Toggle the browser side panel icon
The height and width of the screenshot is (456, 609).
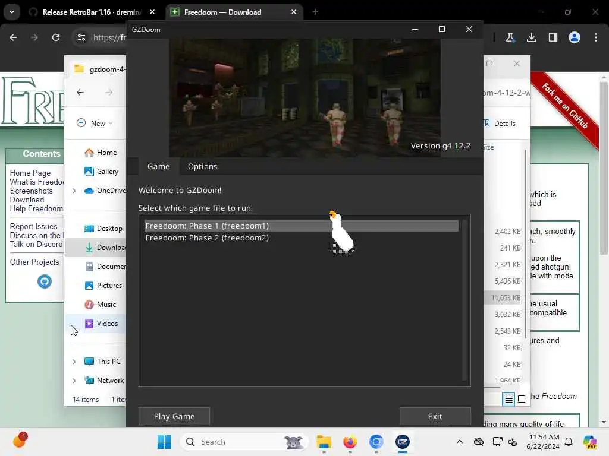click(553, 37)
